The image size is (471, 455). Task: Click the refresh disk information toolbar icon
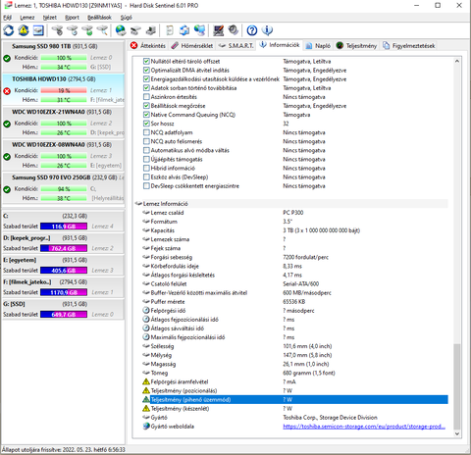9,30
